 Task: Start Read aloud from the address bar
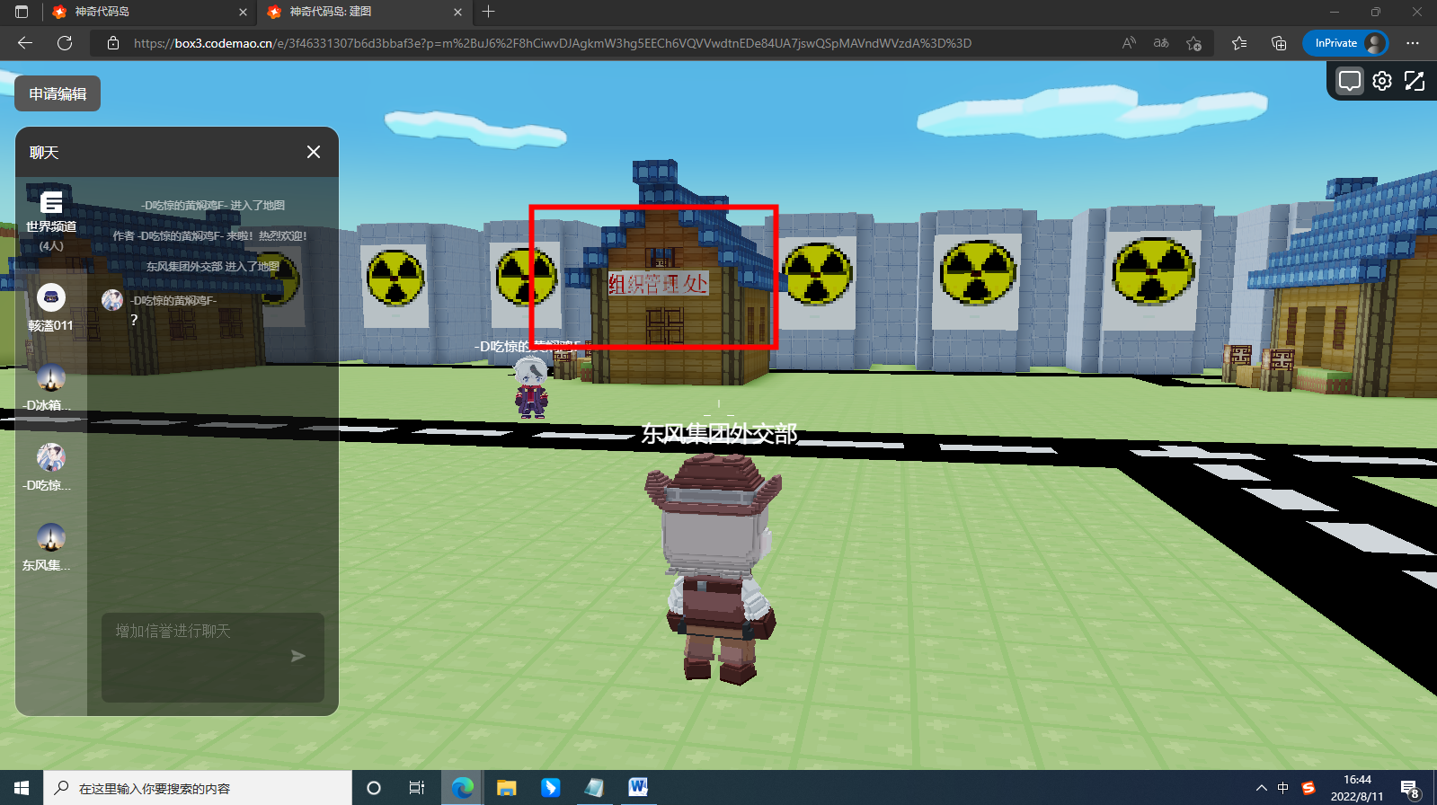(1129, 43)
